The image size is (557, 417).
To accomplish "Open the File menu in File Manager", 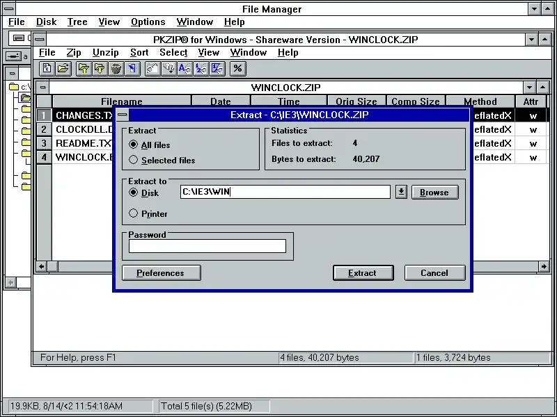I will [17, 22].
